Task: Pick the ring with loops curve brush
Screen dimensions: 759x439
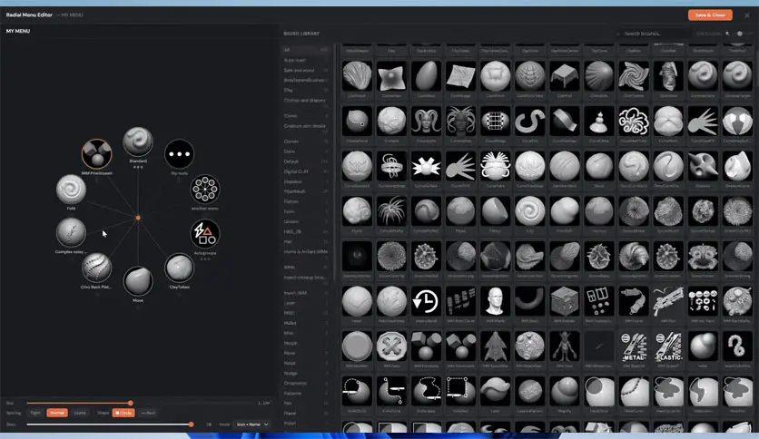Action: (391, 166)
